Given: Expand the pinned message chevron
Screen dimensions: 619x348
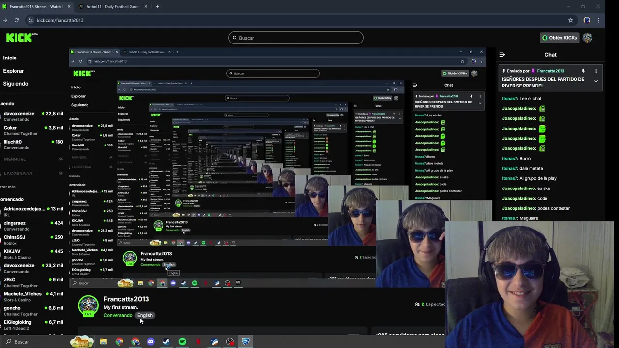Looking at the screenshot, I should coord(596,81).
